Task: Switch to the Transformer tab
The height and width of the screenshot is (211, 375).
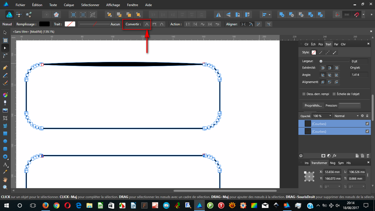Action: pyautogui.click(x=319, y=163)
